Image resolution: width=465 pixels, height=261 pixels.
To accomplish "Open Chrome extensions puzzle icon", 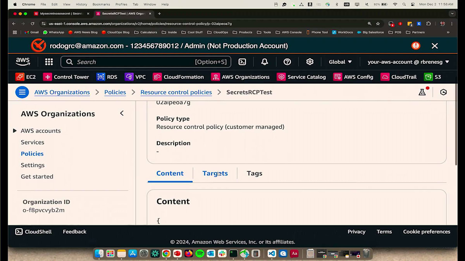I will tap(428, 24).
